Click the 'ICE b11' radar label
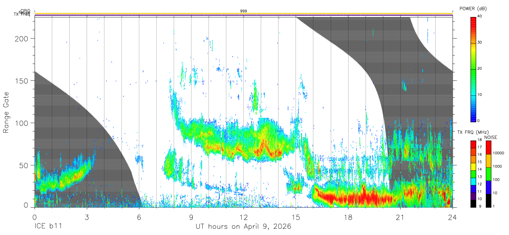This screenshot has width=509, height=235. (x=48, y=227)
